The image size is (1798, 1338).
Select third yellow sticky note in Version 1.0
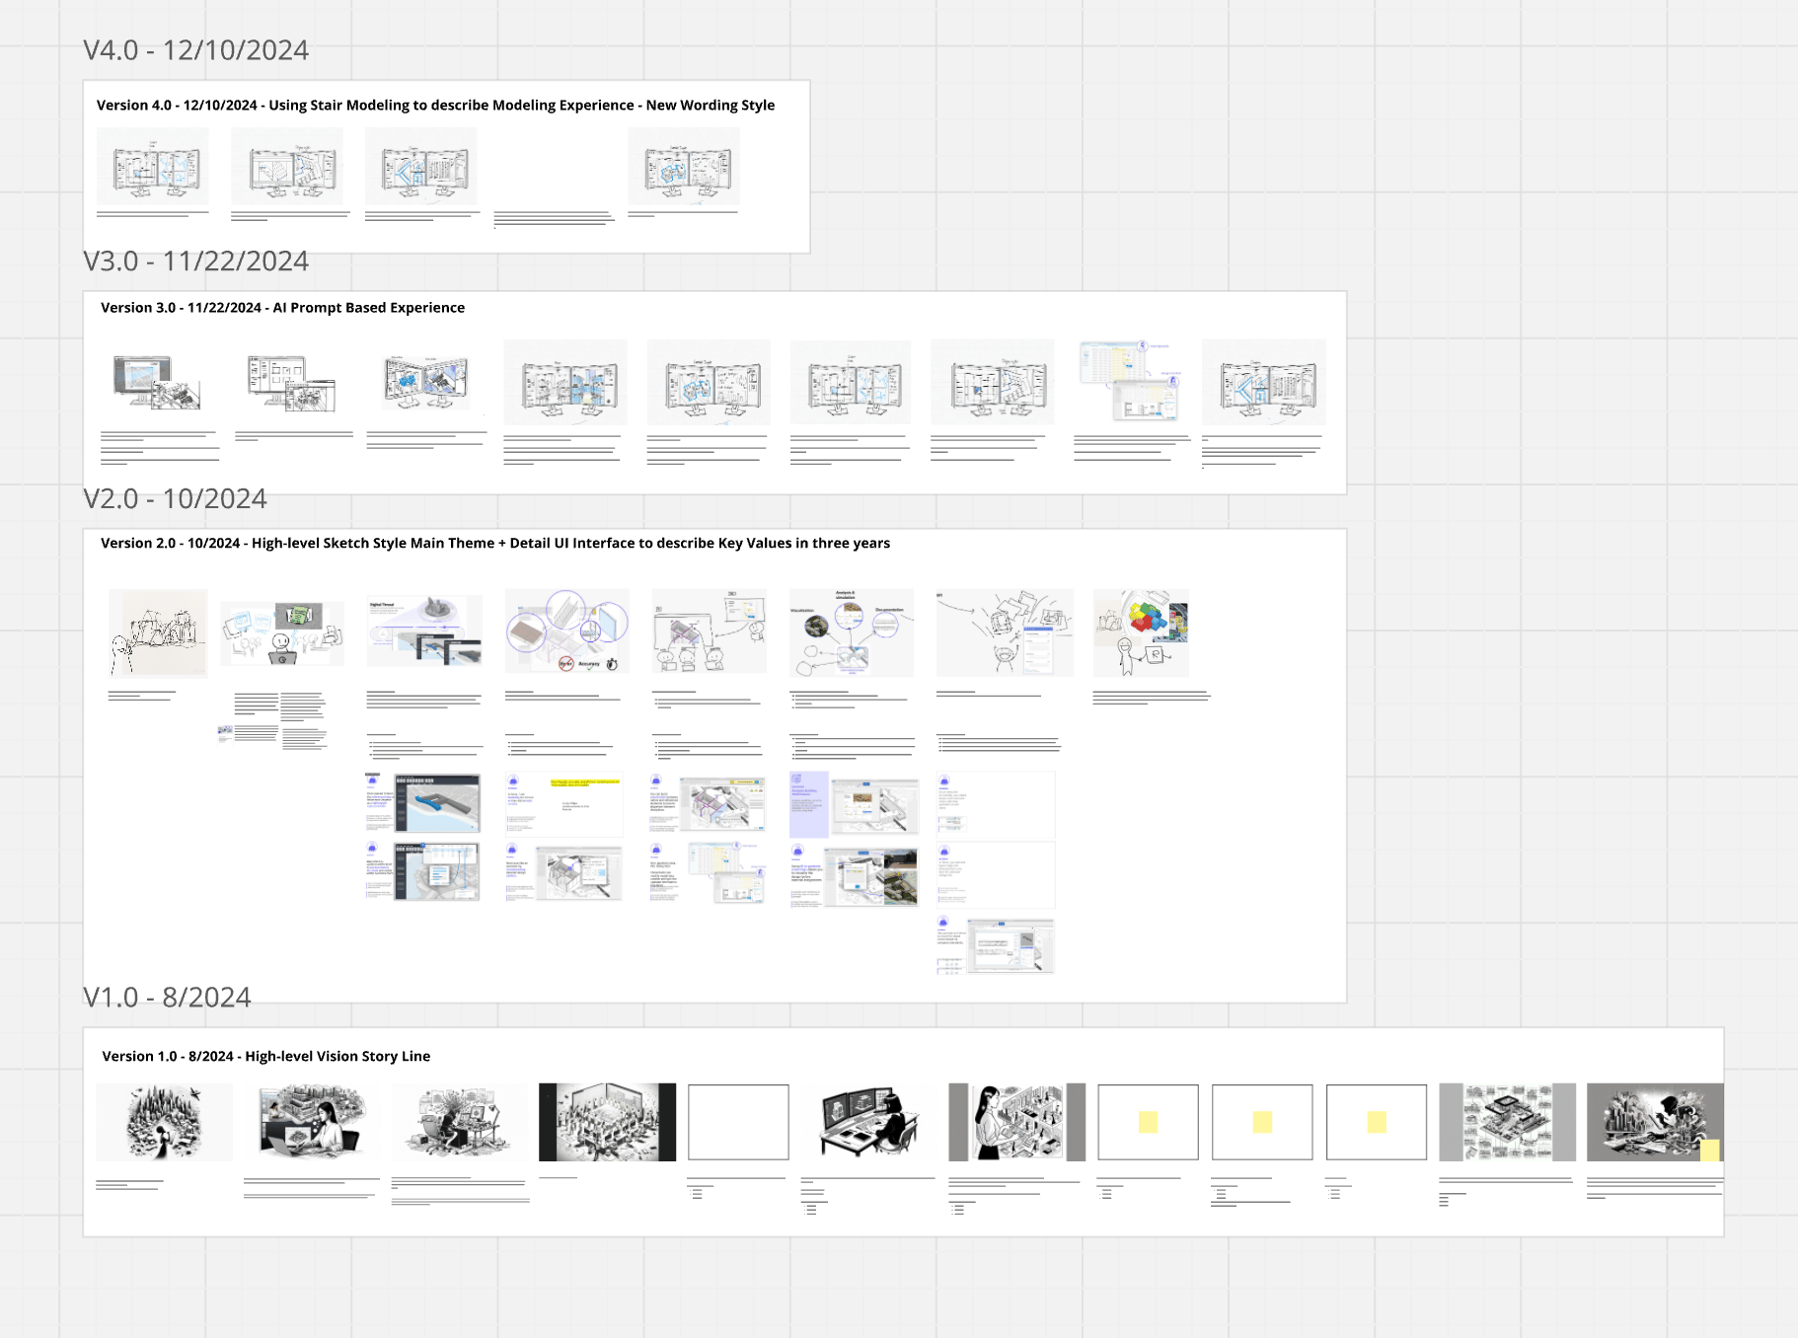click(1377, 1123)
